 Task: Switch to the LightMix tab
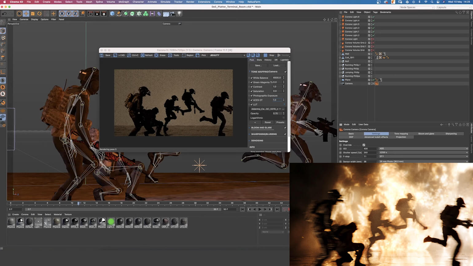(x=284, y=60)
